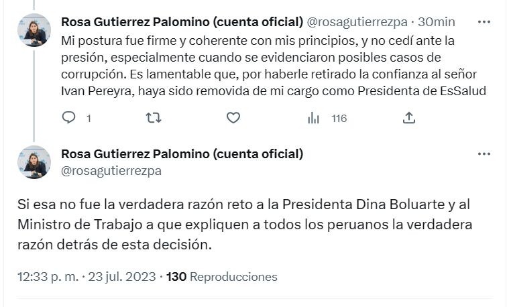Click @rosagutierrezpa handle in the top tweet
The width and height of the screenshot is (507, 307).
click(358, 22)
